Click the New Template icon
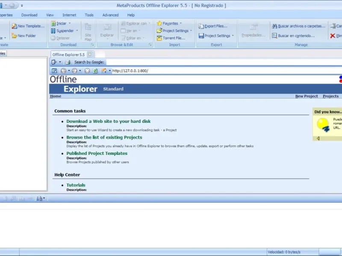 [15, 26]
